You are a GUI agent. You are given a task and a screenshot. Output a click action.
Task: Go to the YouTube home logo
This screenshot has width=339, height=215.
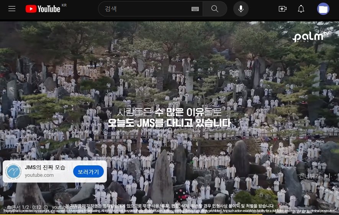(x=43, y=9)
